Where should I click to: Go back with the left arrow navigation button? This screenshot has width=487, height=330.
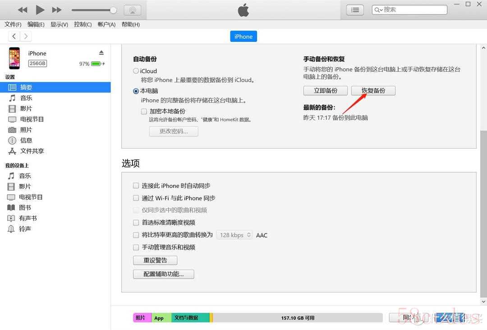[x=14, y=37]
